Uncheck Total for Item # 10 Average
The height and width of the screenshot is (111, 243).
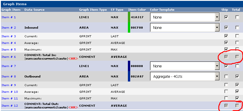(237, 91)
